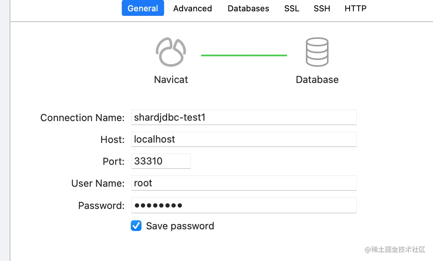Toggle the Save password checkbox
Image resolution: width=433 pixels, height=261 pixels.
pyautogui.click(x=136, y=226)
